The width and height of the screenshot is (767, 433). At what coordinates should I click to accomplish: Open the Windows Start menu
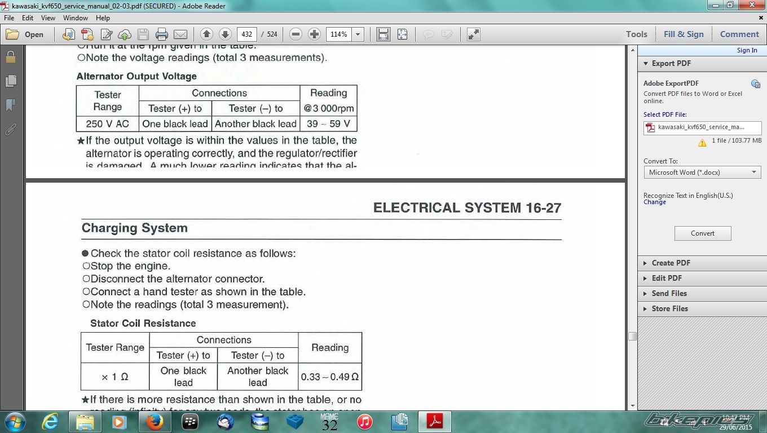[x=14, y=422]
